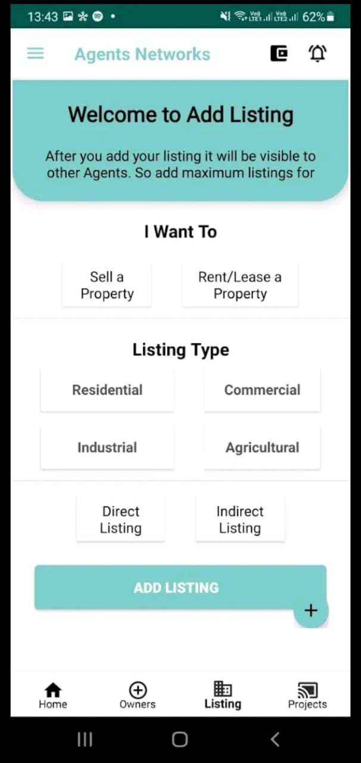Open the hamburger navigation menu
Screen dimensions: 361x763
(36, 54)
